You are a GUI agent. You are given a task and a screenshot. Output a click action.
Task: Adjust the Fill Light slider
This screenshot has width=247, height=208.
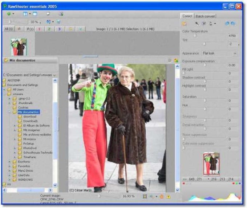click(x=184, y=73)
